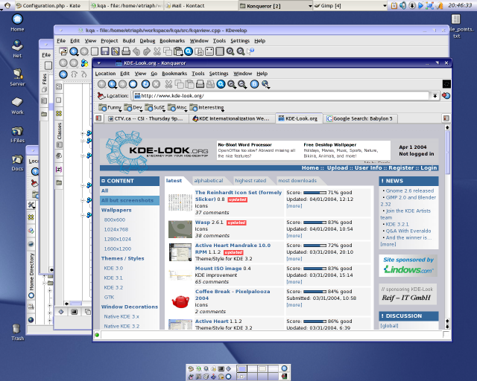
Task: Open the location history dropdown arrow
Action: [x=435, y=96]
